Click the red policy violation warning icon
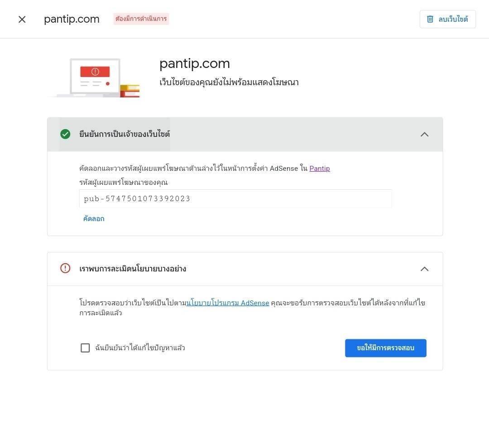 [65, 268]
